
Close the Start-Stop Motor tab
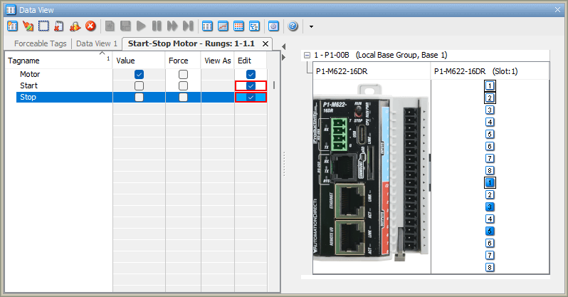click(265, 43)
